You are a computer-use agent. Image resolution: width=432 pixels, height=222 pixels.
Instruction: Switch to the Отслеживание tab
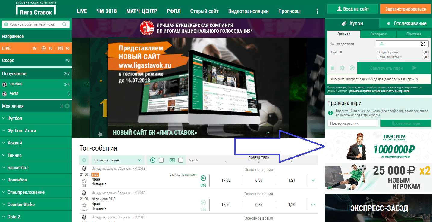click(x=405, y=23)
